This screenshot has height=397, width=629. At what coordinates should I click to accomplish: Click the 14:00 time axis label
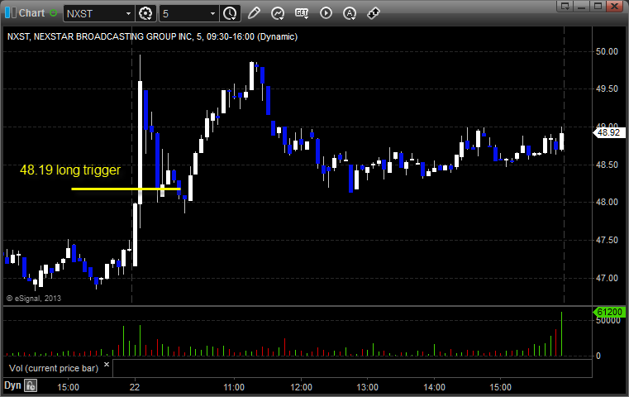(x=435, y=387)
